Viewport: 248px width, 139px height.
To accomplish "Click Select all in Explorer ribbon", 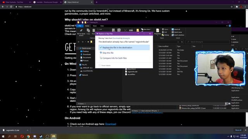I will (x=176, y=29).
